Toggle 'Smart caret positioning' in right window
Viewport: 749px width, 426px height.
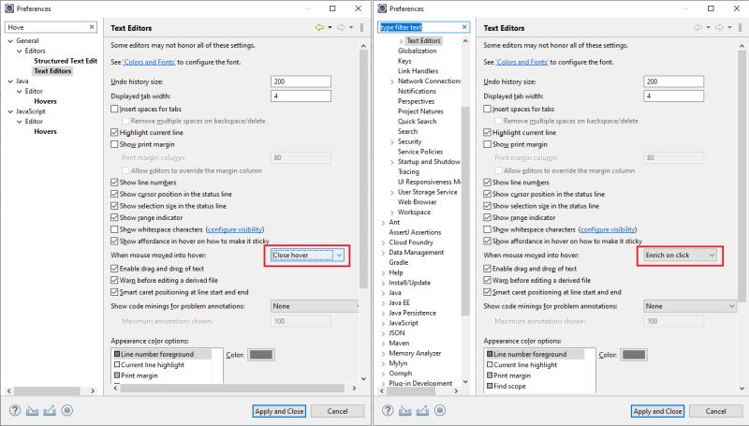coord(487,292)
